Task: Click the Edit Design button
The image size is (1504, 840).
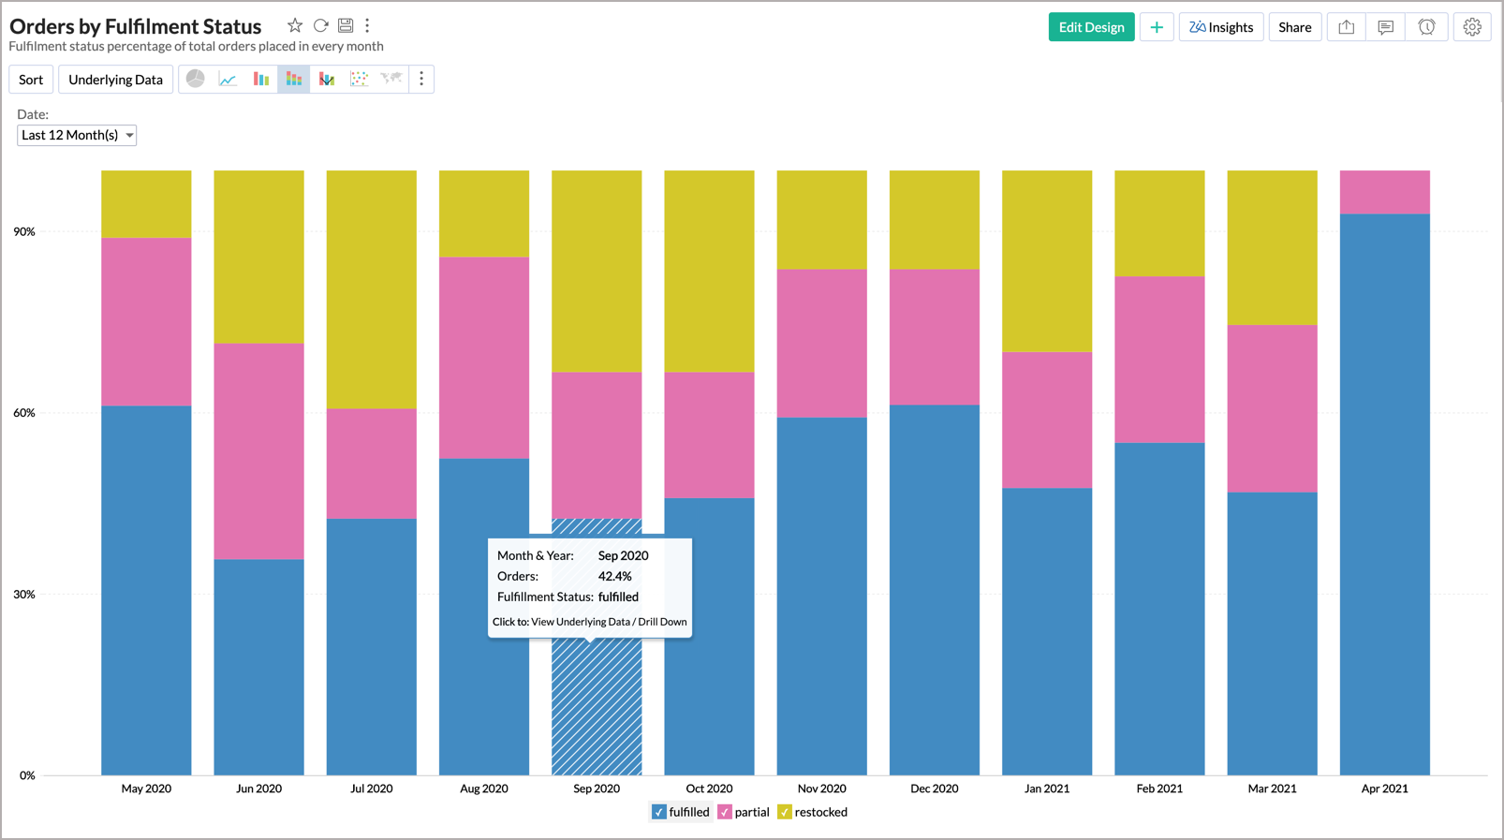Action: point(1091,27)
